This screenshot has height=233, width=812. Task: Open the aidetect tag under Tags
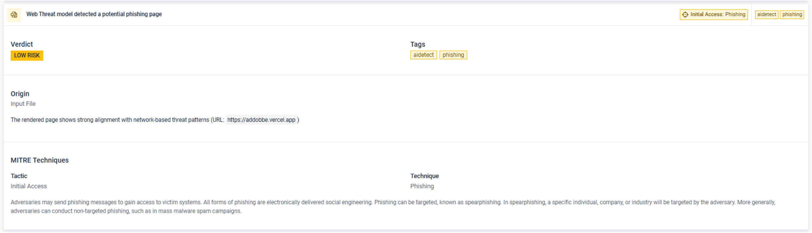(x=423, y=55)
